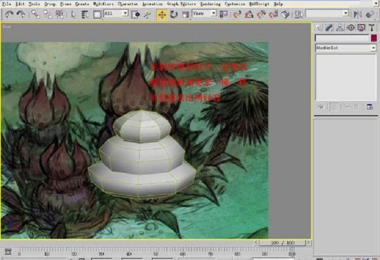Click the Redo arrow icon

(21, 14)
